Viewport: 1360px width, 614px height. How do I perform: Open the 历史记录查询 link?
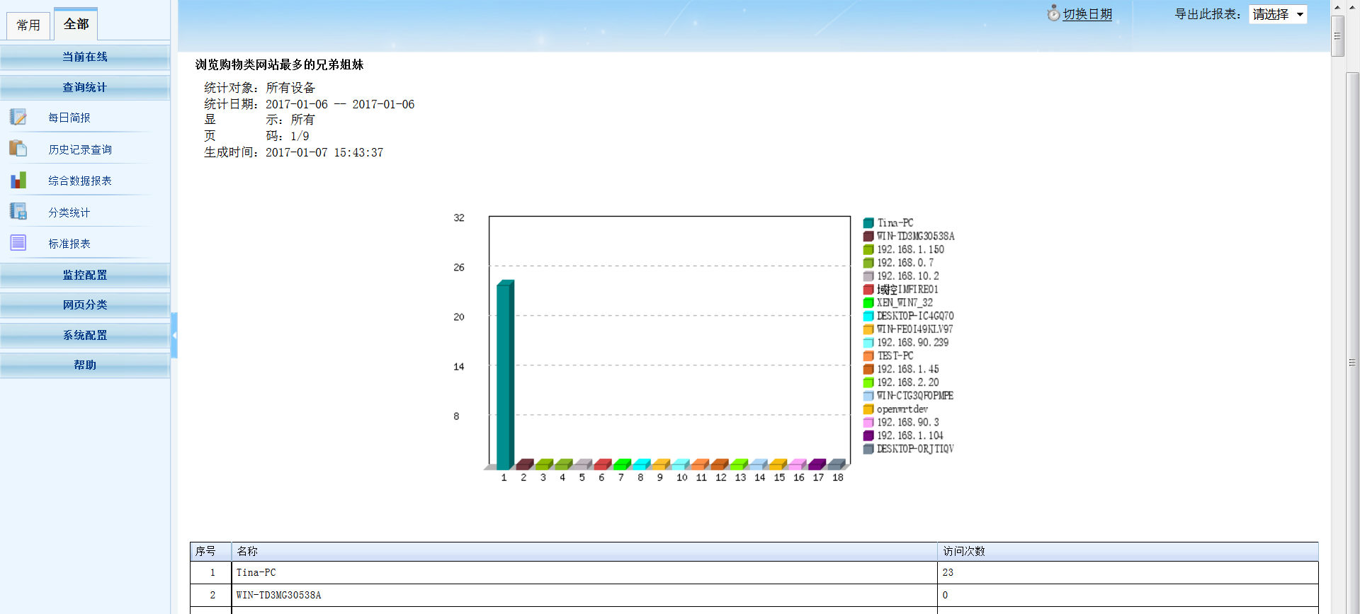click(x=80, y=149)
